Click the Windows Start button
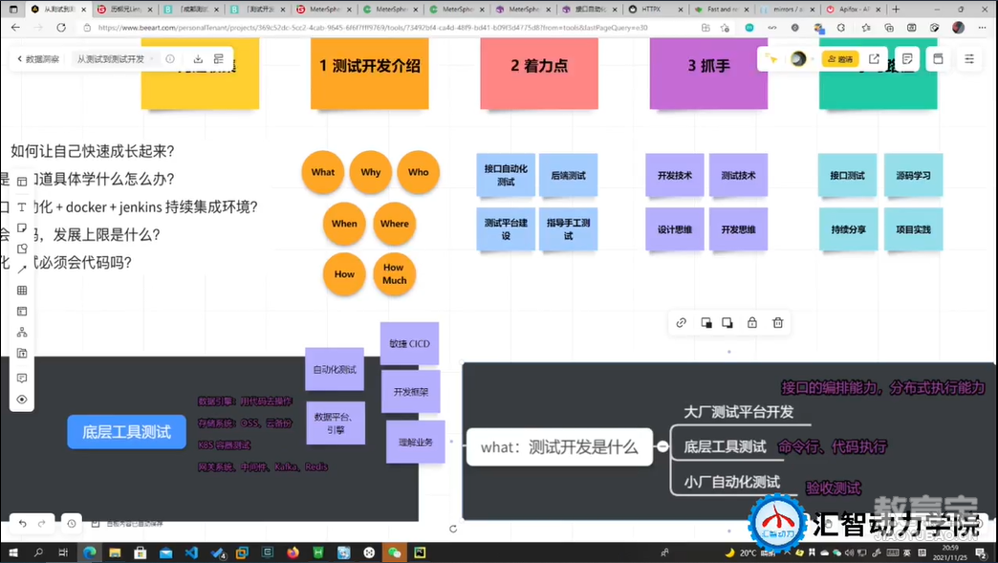 pos(12,552)
